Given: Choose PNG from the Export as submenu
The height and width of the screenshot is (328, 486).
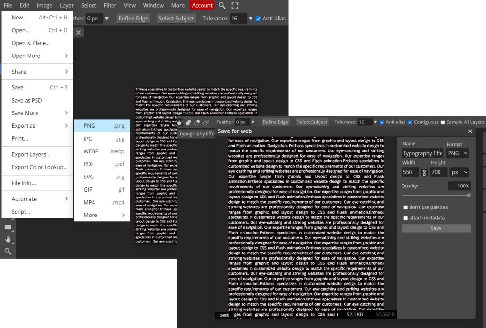Looking at the screenshot, I should click(102, 126).
